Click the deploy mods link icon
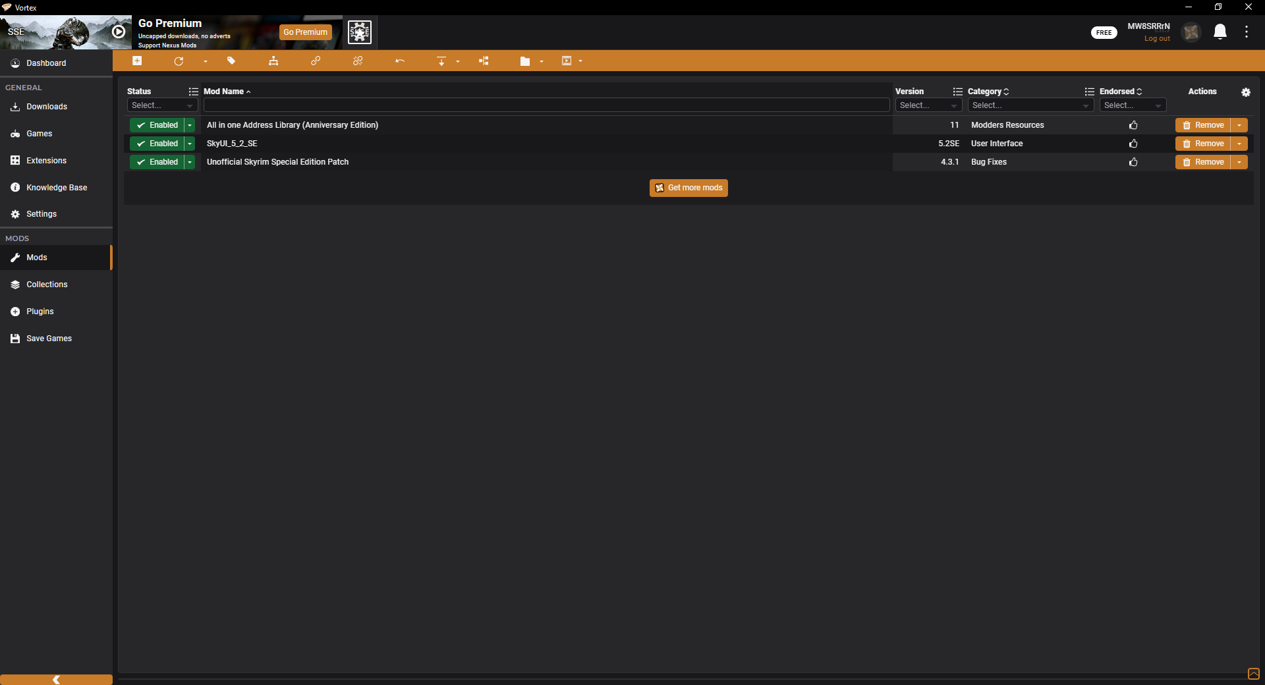This screenshot has width=1265, height=685. click(316, 61)
